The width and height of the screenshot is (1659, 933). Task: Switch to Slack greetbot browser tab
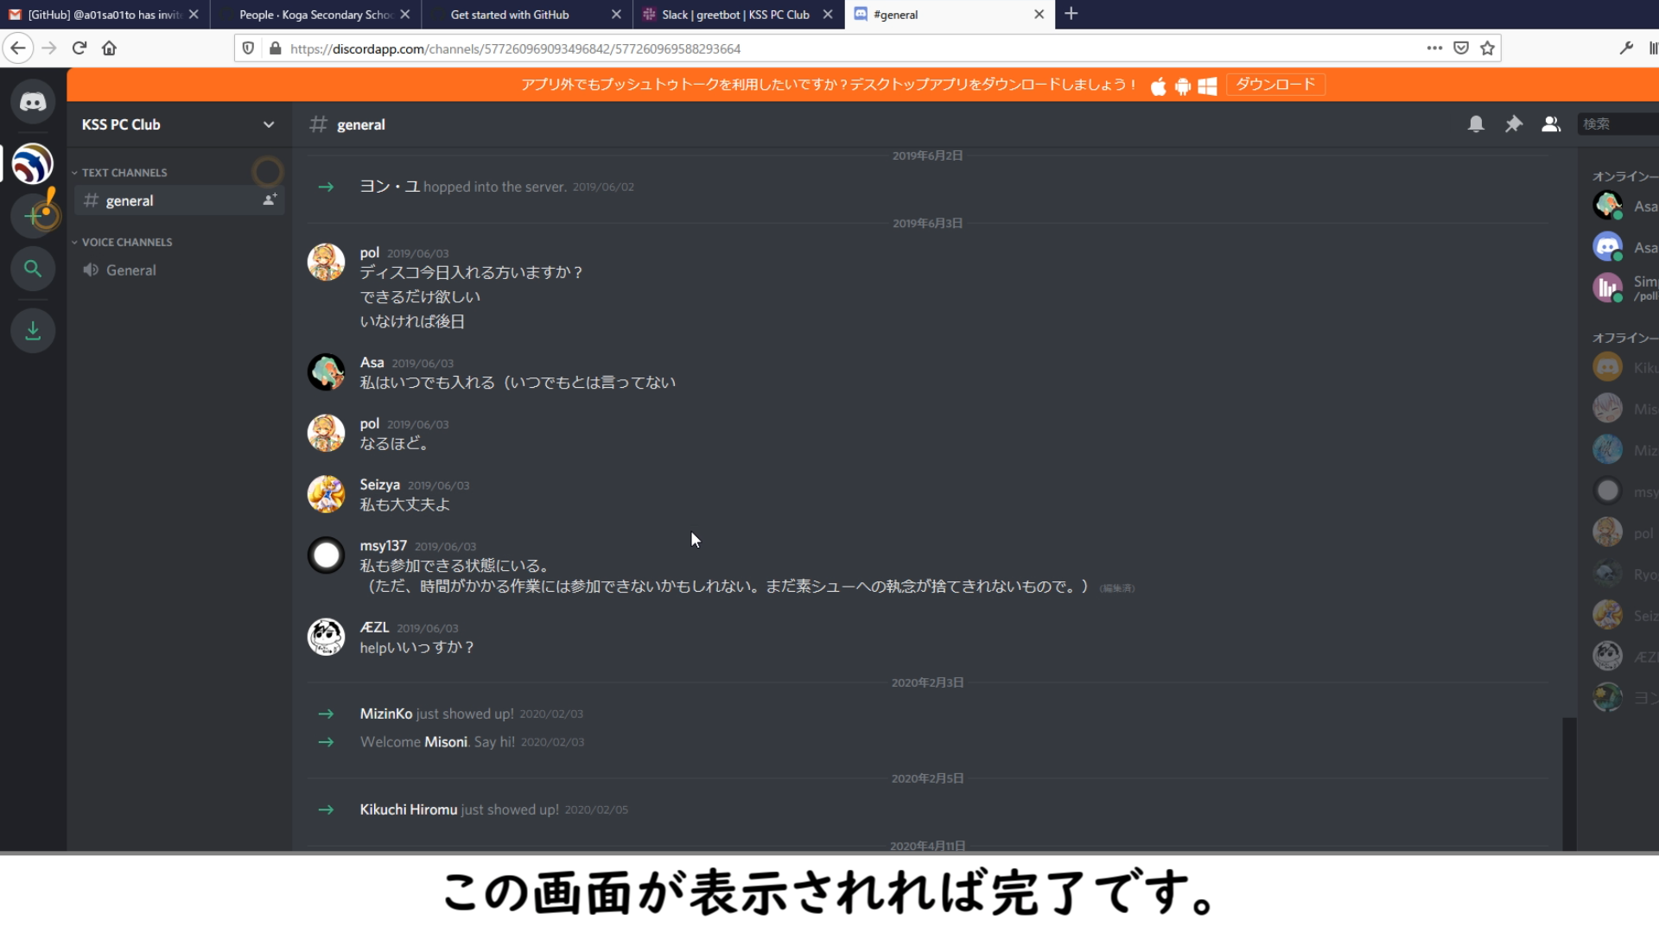[x=734, y=15]
